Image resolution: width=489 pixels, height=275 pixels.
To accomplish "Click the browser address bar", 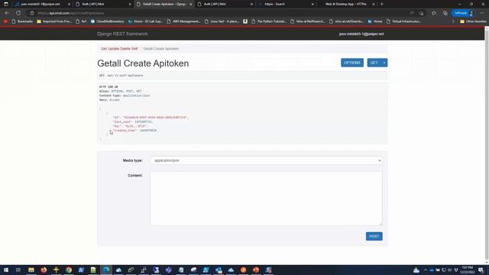I will point(219,13).
